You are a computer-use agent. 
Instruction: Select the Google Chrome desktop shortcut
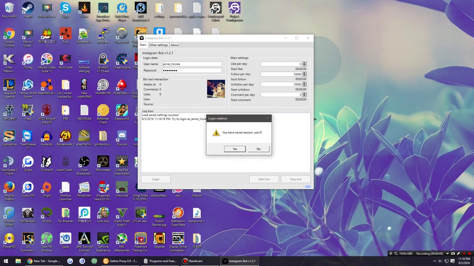(9, 38)
